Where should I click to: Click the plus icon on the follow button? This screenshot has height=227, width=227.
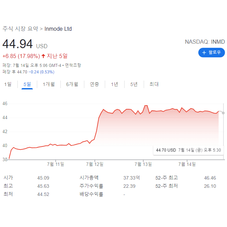point(204,53)
